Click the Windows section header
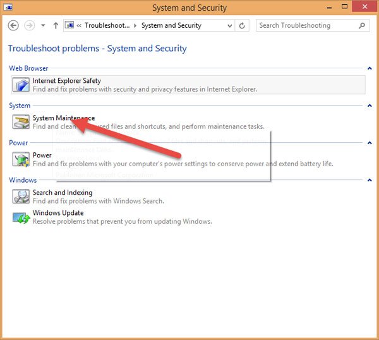This screenshot has height=340, width=379. pos(23,180)
